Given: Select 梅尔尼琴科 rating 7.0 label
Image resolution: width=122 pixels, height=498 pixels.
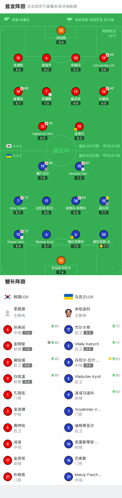Looking at the screenshot, I should point(76,246).
